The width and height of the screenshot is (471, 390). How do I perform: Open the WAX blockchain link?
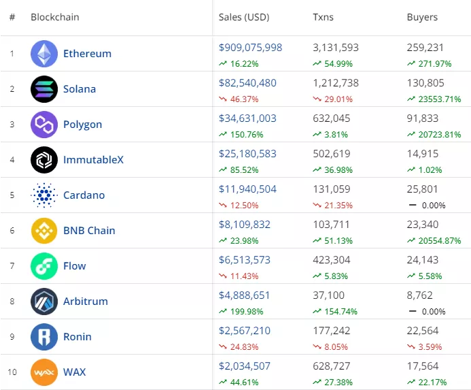point(75,372)
